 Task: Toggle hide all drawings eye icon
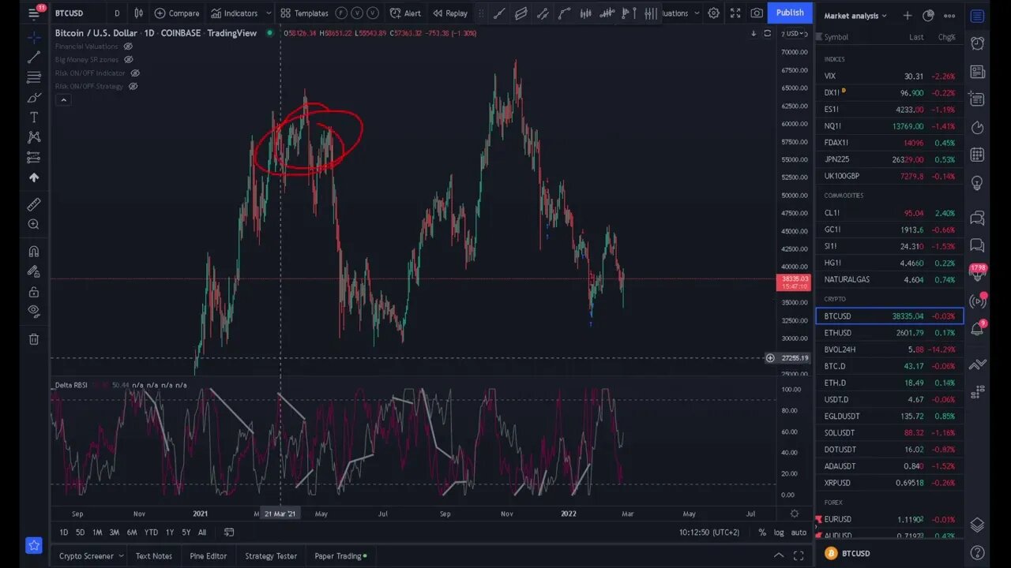pyautogui.click(x=33, y=312)
